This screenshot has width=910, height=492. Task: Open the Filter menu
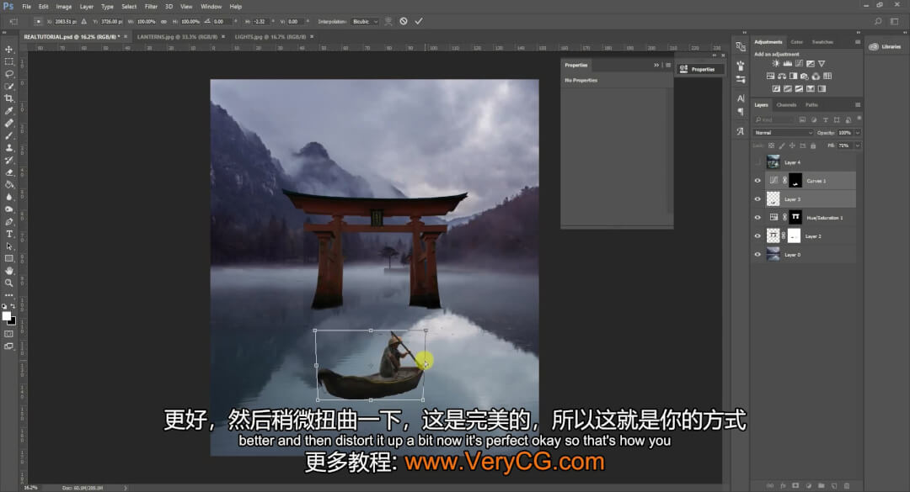pyautogui.click(x=151, y=7)
